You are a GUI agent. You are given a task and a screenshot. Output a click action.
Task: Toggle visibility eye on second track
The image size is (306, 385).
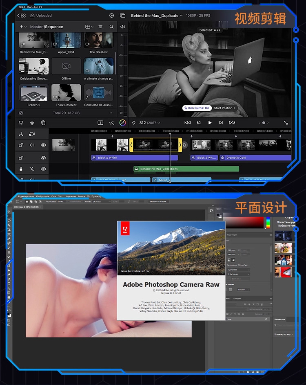tap(43, 158)
